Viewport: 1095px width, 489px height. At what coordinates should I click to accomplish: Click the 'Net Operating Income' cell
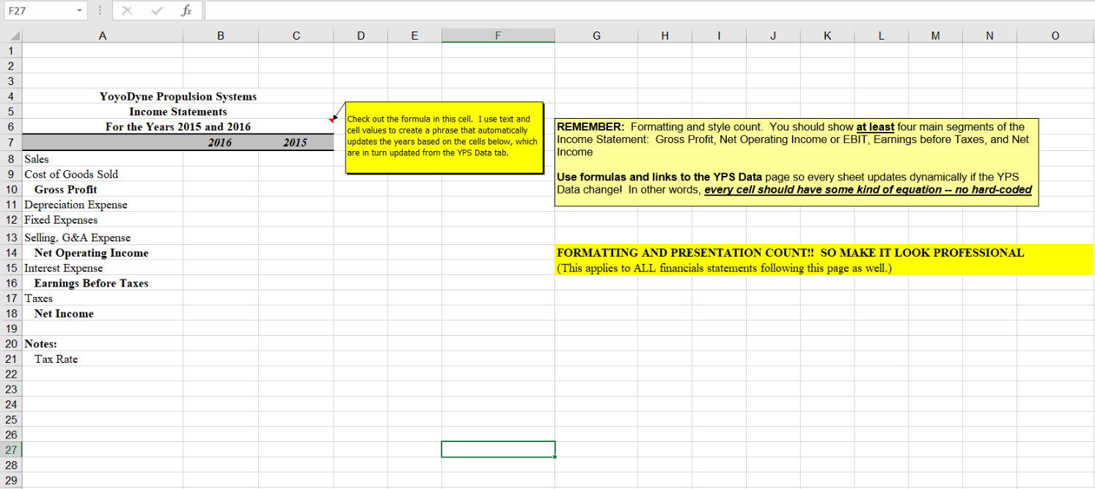coord(102,253)
